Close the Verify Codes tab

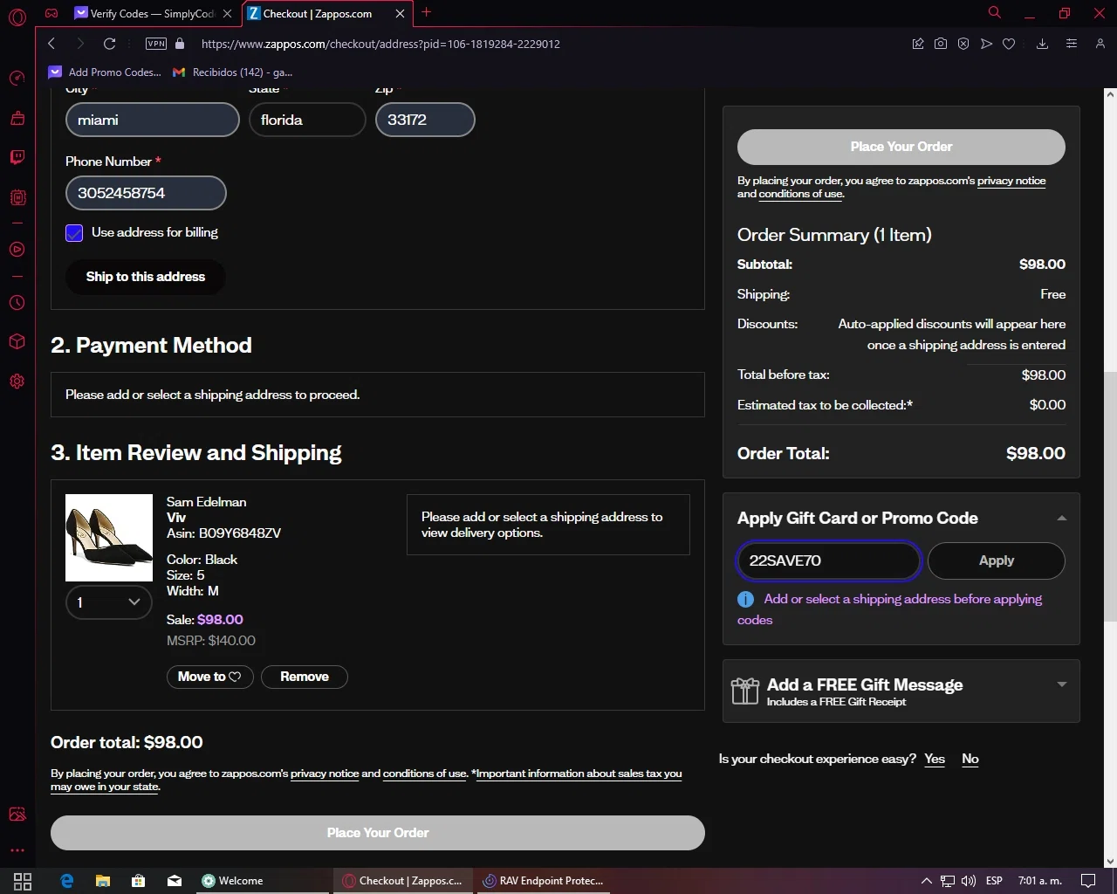pyautogui.click(x=228, y=13)
